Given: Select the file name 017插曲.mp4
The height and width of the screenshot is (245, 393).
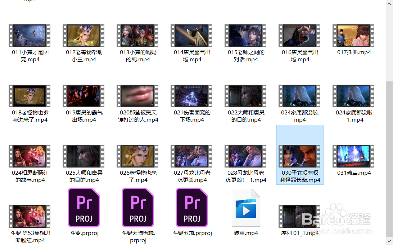Looking at the screenshot, I should point(354,52).
